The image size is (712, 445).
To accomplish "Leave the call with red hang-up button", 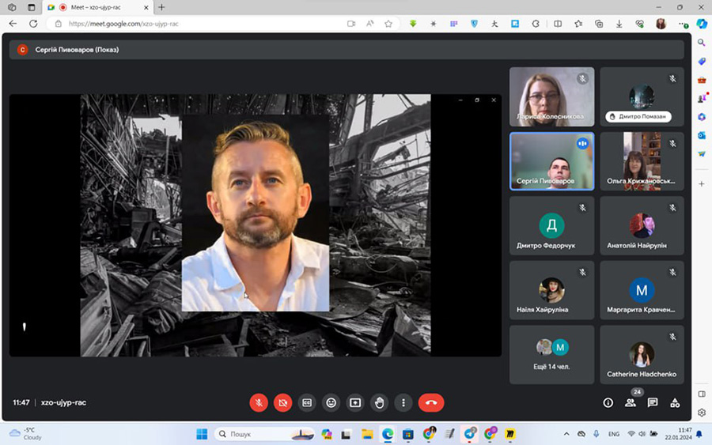I will (x=431, y=402).
